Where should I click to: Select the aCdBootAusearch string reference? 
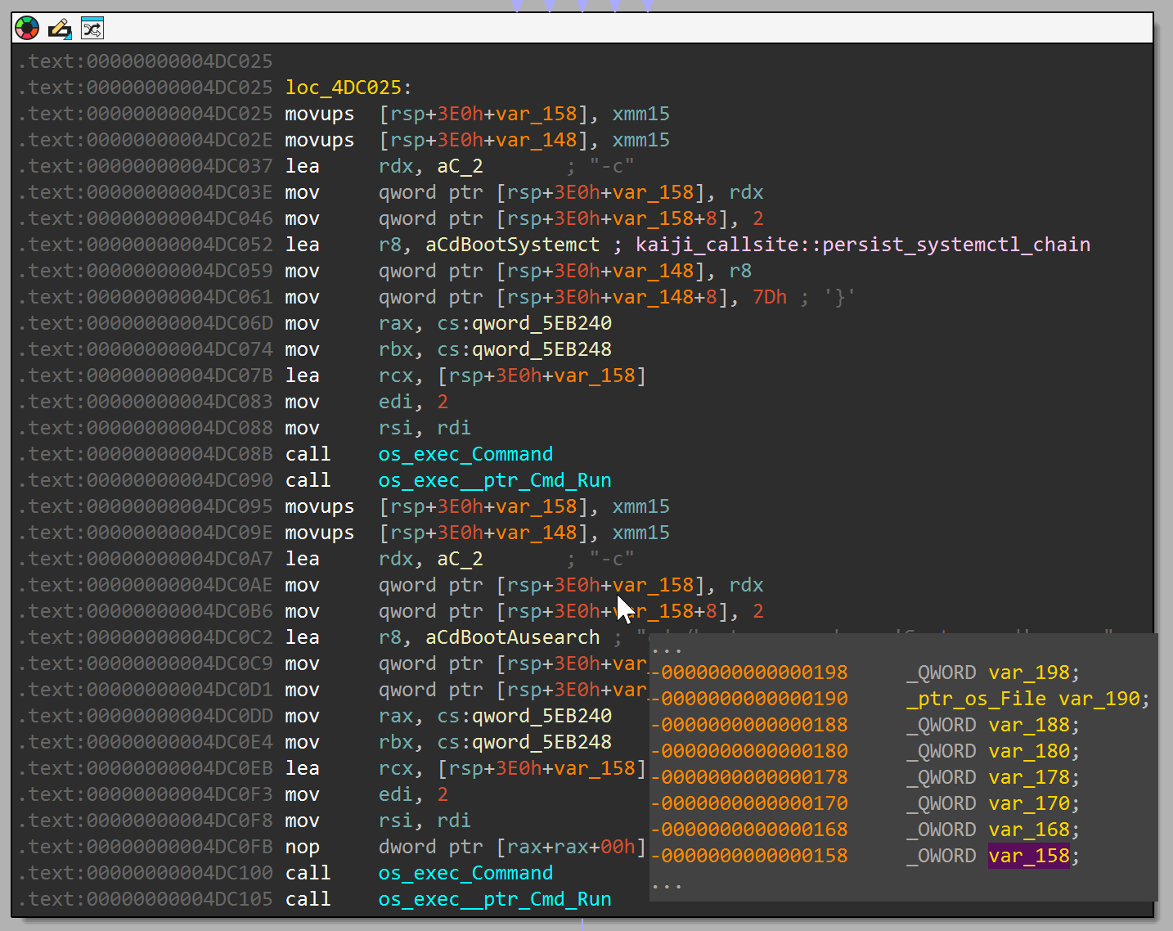tap(512, 636)
